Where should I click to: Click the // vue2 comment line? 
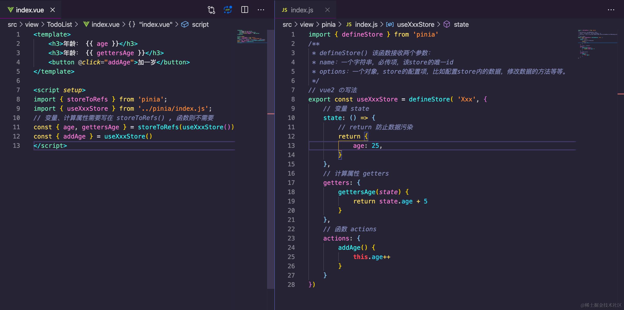pos(333,90)
